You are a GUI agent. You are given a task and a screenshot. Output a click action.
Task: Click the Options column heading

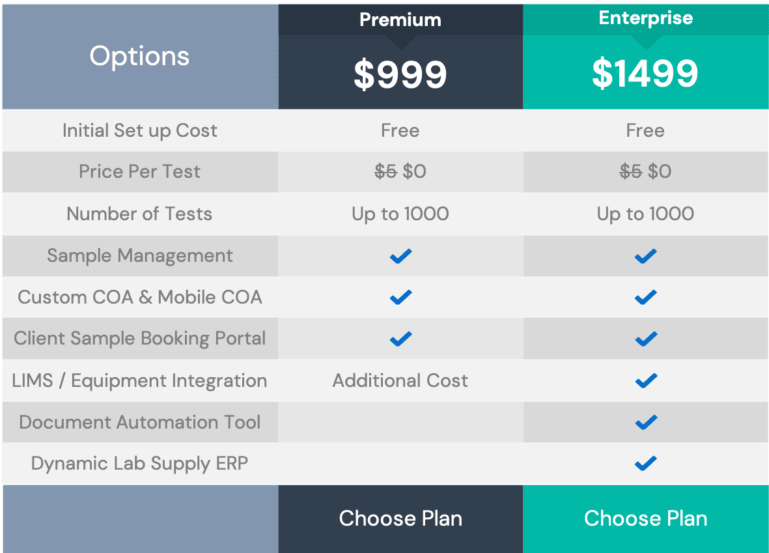(x=139, y=56)
